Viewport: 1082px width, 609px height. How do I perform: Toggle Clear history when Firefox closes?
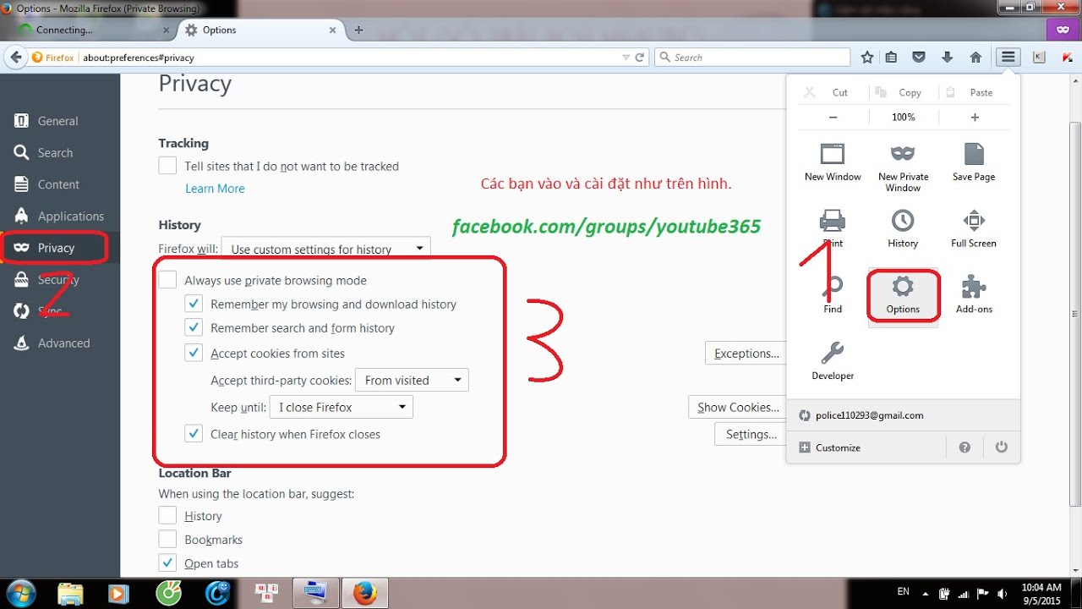pos(194,434)
